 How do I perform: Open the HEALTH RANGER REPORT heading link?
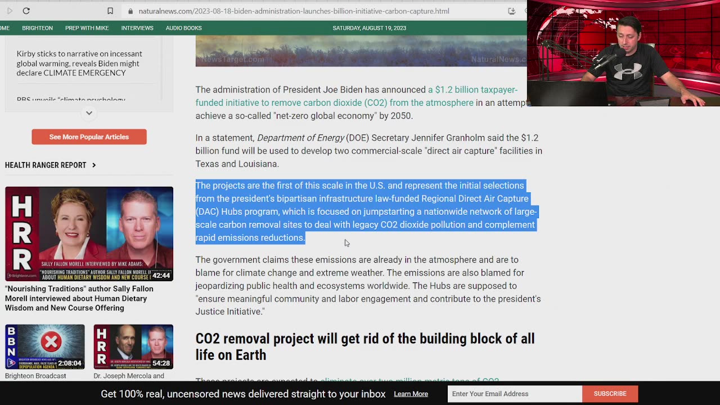(x=46, y=165)
